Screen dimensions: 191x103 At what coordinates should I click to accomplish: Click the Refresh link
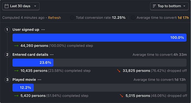click(x=54, y=18)
